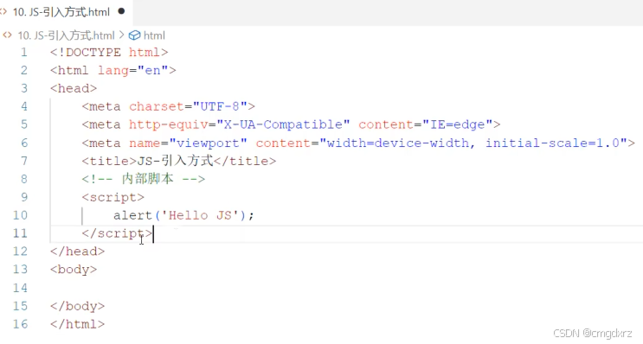This screenshot has height=344, width=643.
Task: Click the </head> closing tag
Action: coord(78,251)
